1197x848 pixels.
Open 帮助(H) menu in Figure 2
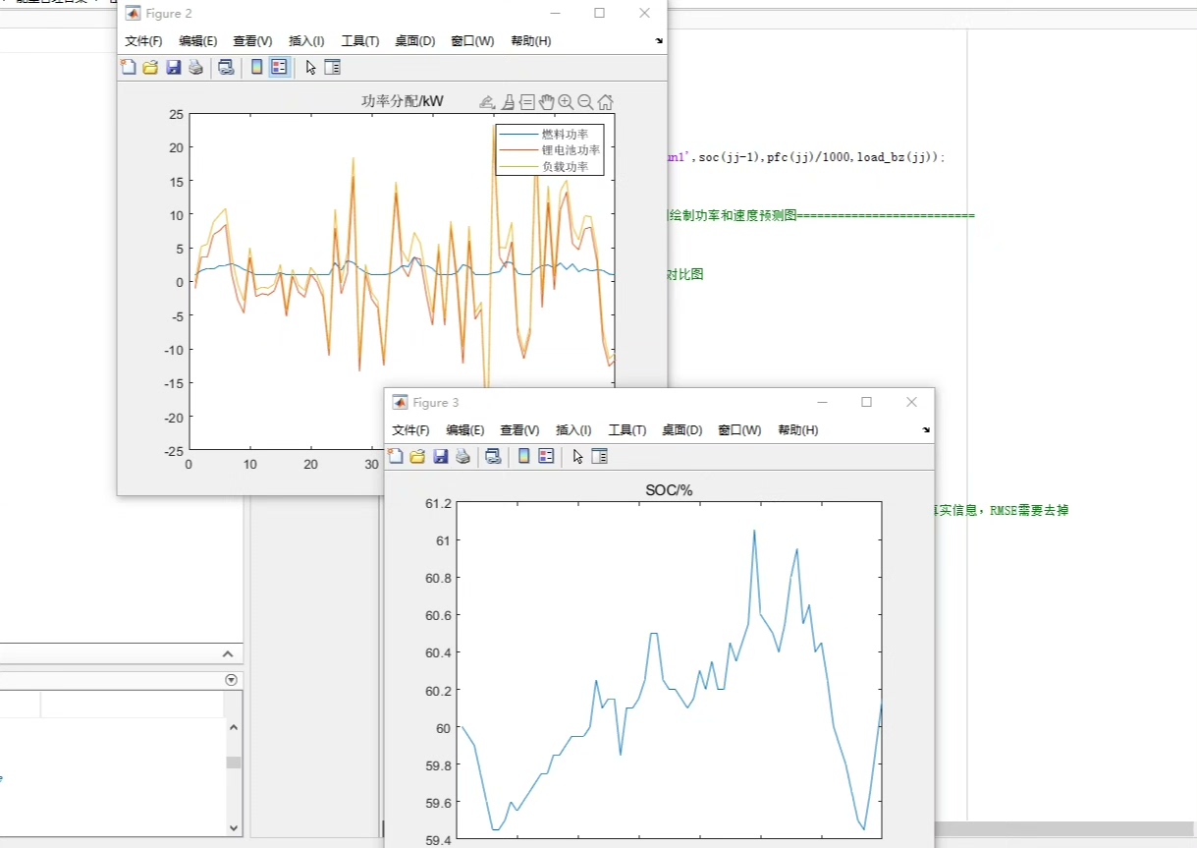coord(531,41)
